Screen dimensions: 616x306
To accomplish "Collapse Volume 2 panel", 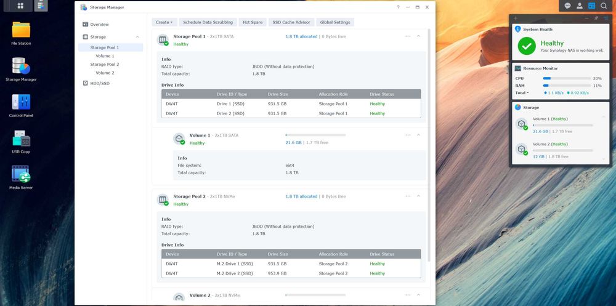I will 418,294.
